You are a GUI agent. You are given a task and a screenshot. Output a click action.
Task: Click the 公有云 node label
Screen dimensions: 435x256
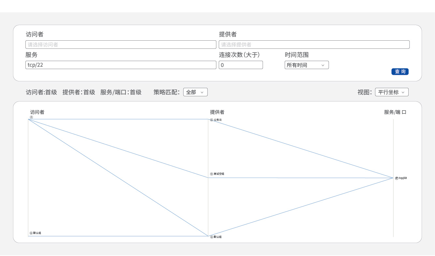click(x=218, y=120)
